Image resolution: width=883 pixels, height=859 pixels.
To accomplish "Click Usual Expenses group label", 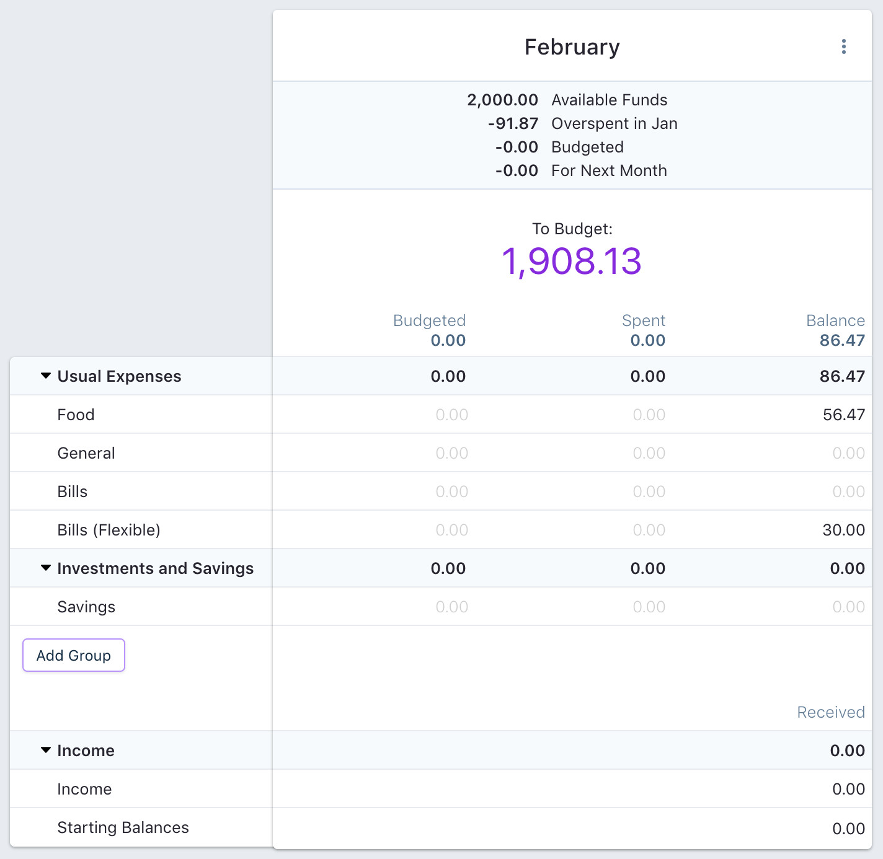I will pyautogui.click(x=119, y=376).
